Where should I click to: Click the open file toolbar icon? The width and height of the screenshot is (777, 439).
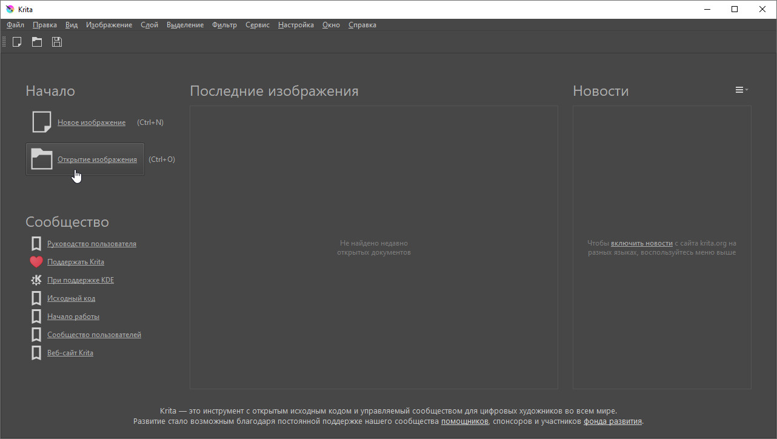pyautogui.click(x=37, y=42)
